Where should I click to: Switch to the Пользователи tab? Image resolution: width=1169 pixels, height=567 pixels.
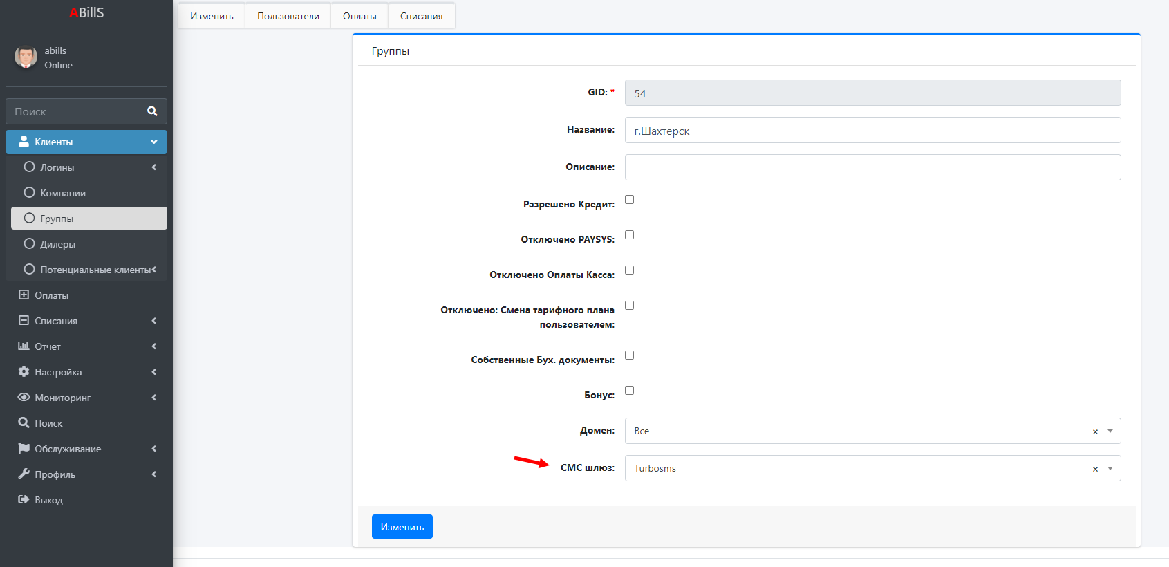click(x=288, y=16)
